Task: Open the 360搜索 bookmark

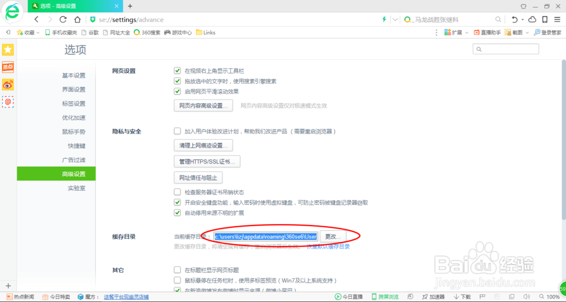Action: (147, 32)
